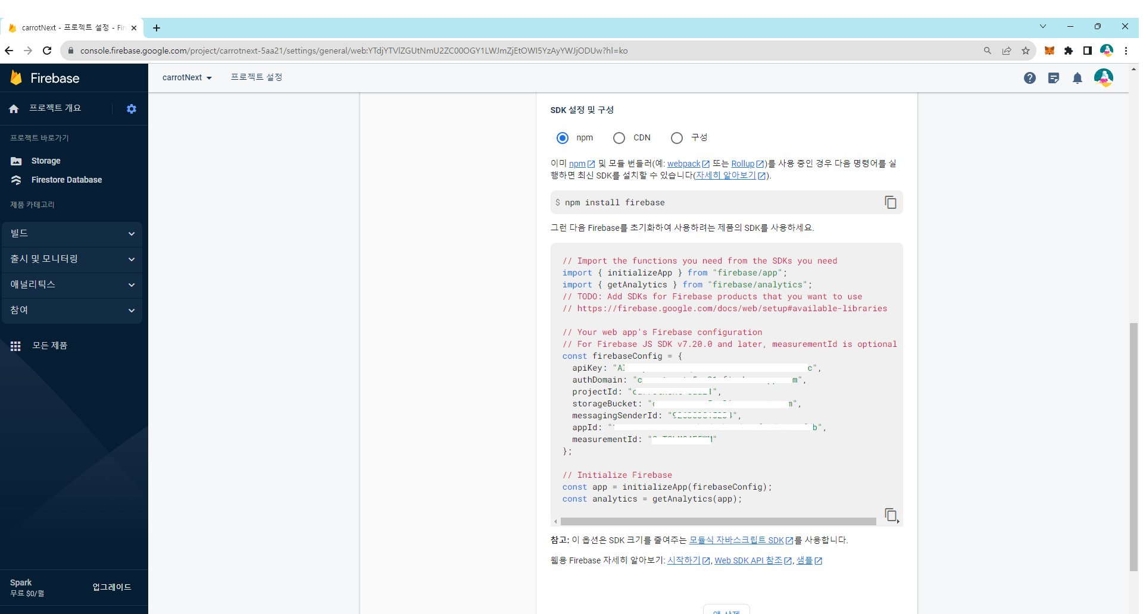Screen dimensions: 1143x614
Task: Click the getAnalytics(app) code line
Action: coord(652,499)
